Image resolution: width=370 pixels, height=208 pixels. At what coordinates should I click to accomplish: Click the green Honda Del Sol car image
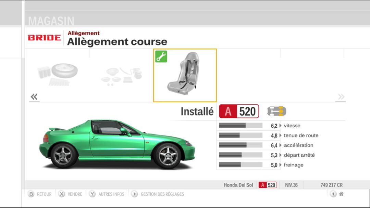tap(117, 144)
